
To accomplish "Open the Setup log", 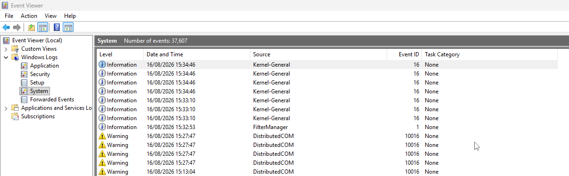I will pos(37,83).
